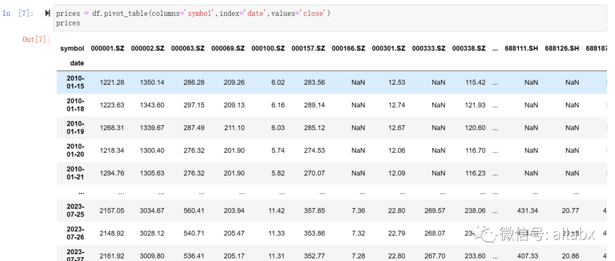This screenshot has width=615, height=261.
Task: Click the cell showing 274.53
Action: pyautogui.click(x=314, y=151)
